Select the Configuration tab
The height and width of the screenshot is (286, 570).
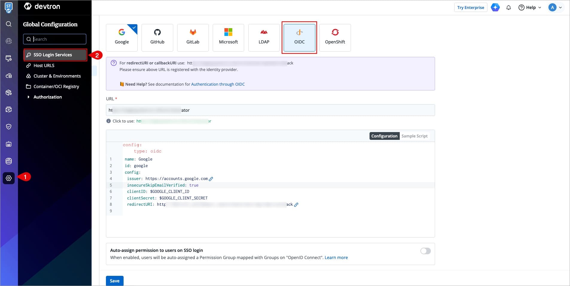[384, 136]
